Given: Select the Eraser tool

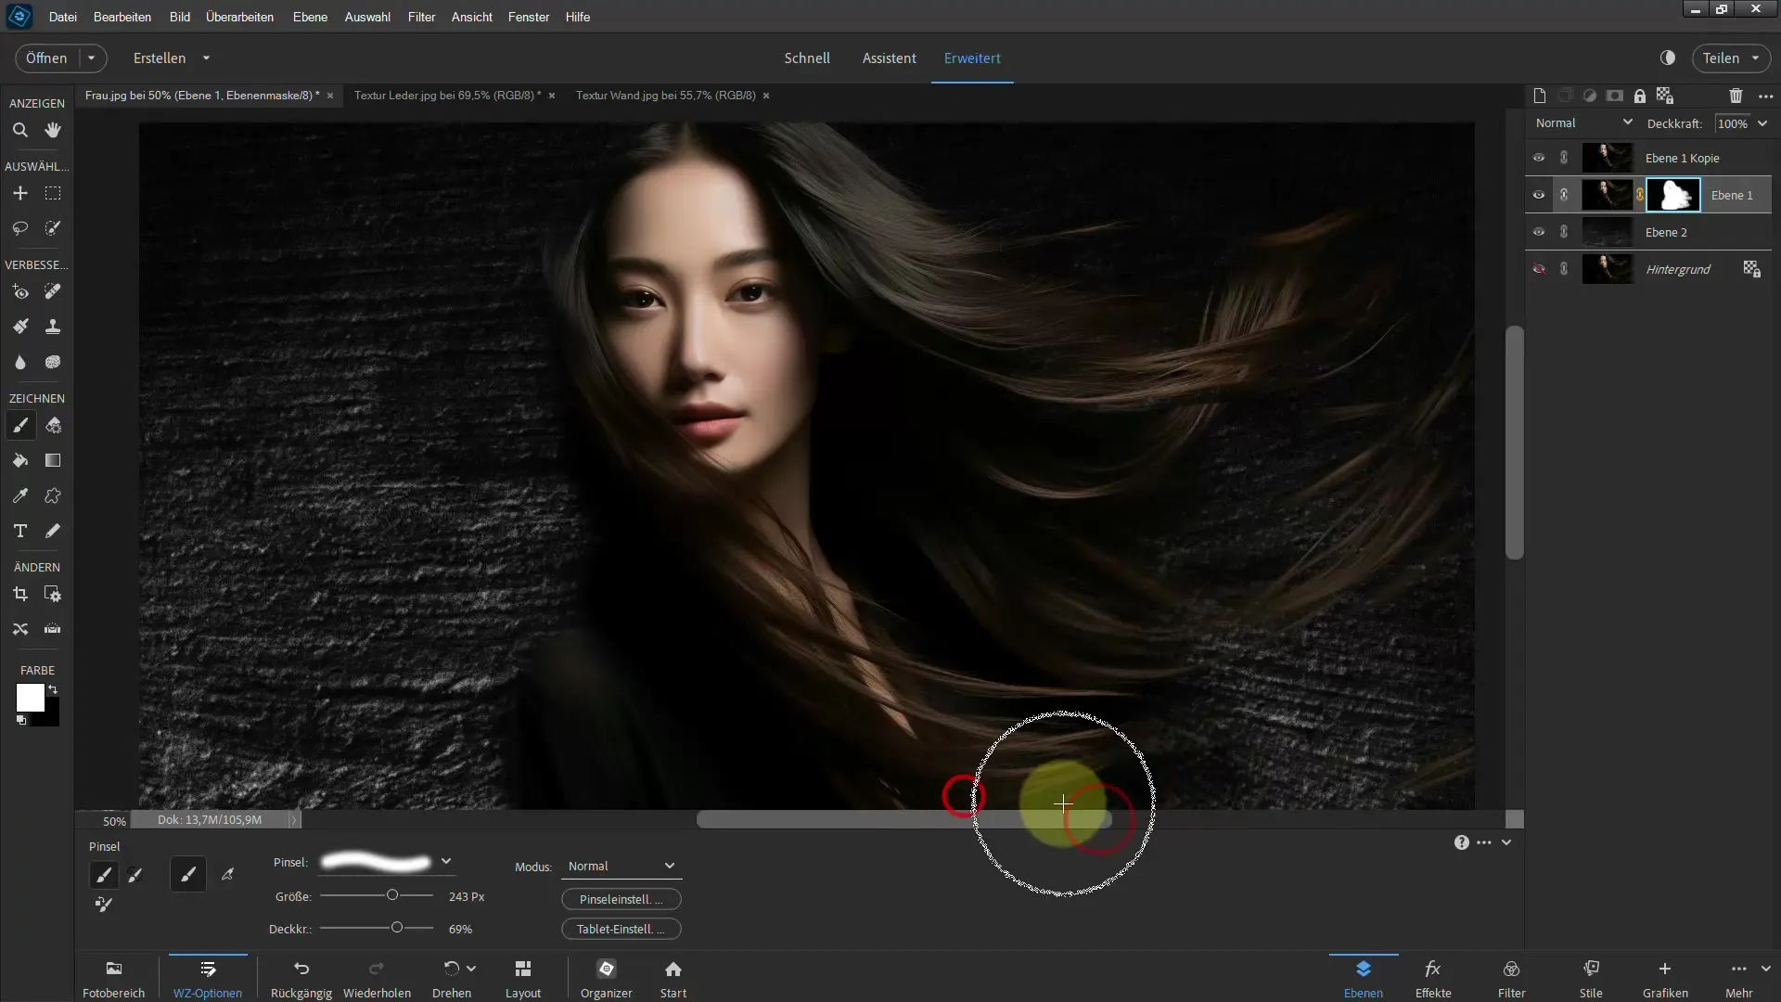Looking at the screenshot, I should coord(53,425).
